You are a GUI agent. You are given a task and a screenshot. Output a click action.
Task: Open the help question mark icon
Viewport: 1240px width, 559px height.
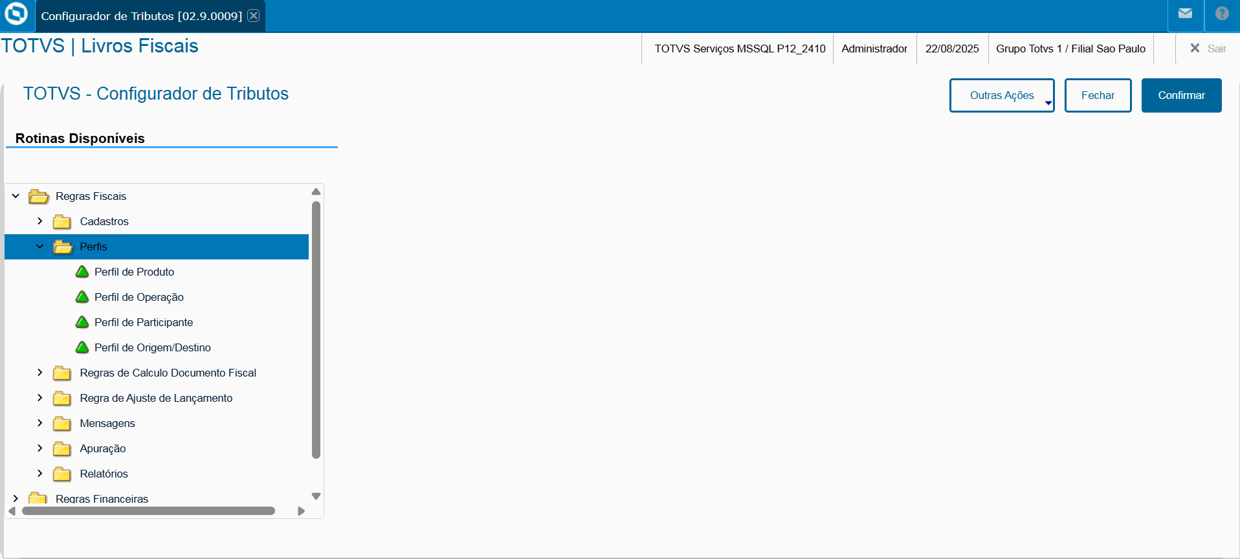coord(1222,14)
